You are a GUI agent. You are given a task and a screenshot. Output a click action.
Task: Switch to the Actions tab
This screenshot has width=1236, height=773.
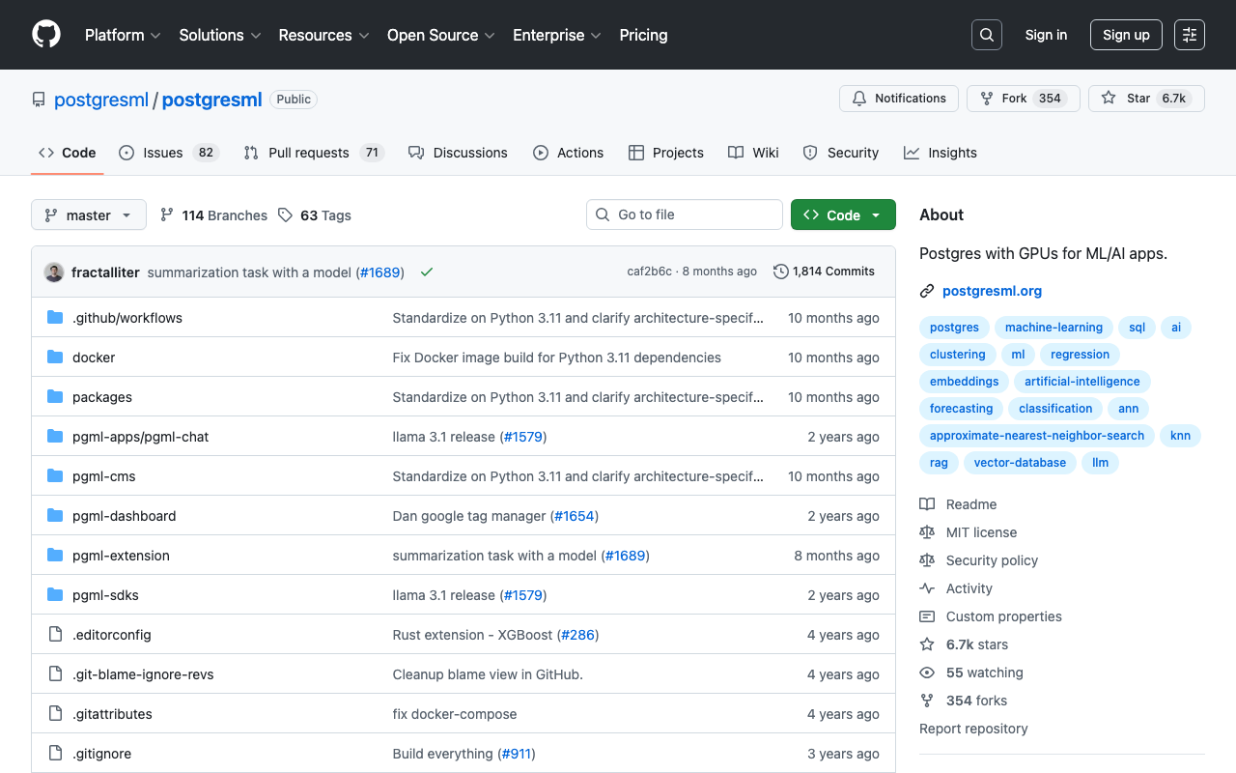pos(568,153)
